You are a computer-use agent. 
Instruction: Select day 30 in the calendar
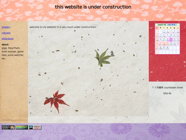point(167,48)
